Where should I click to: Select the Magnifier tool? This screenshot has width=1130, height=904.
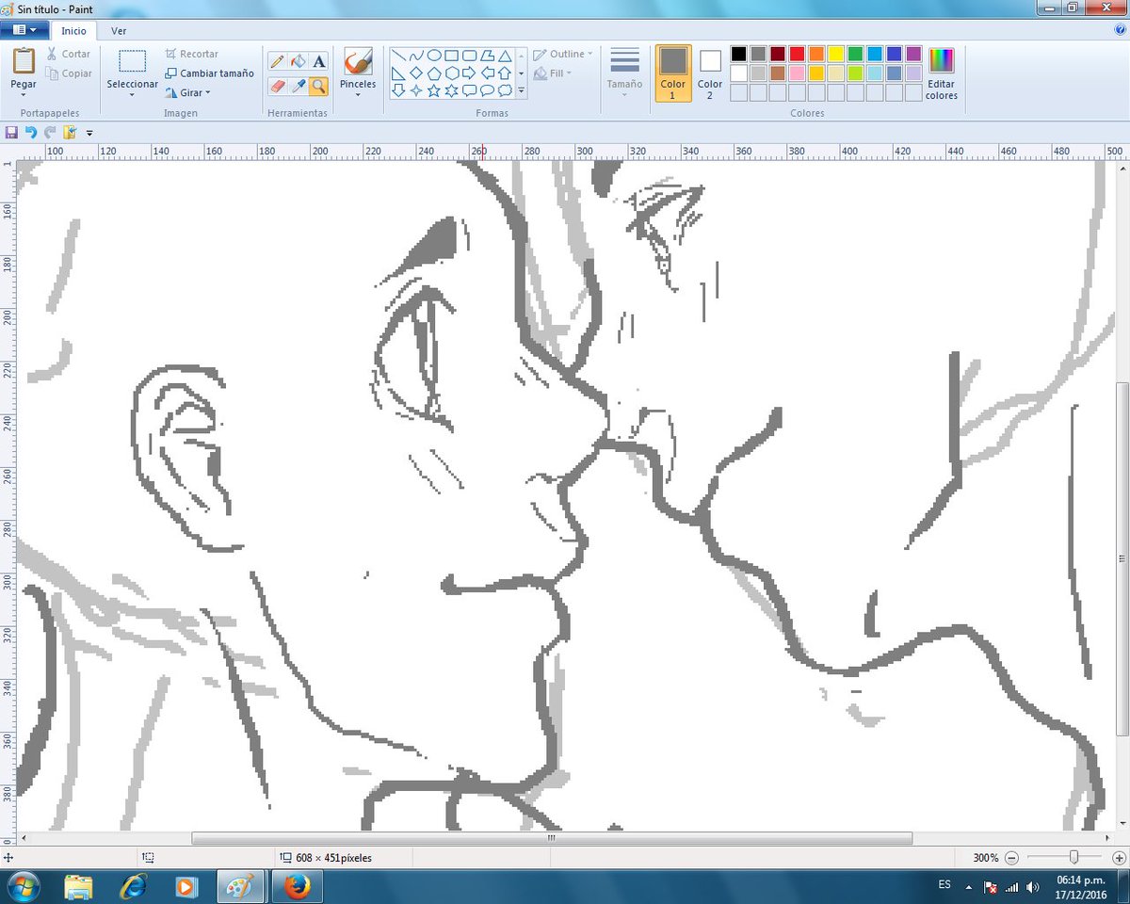(318, 86)
